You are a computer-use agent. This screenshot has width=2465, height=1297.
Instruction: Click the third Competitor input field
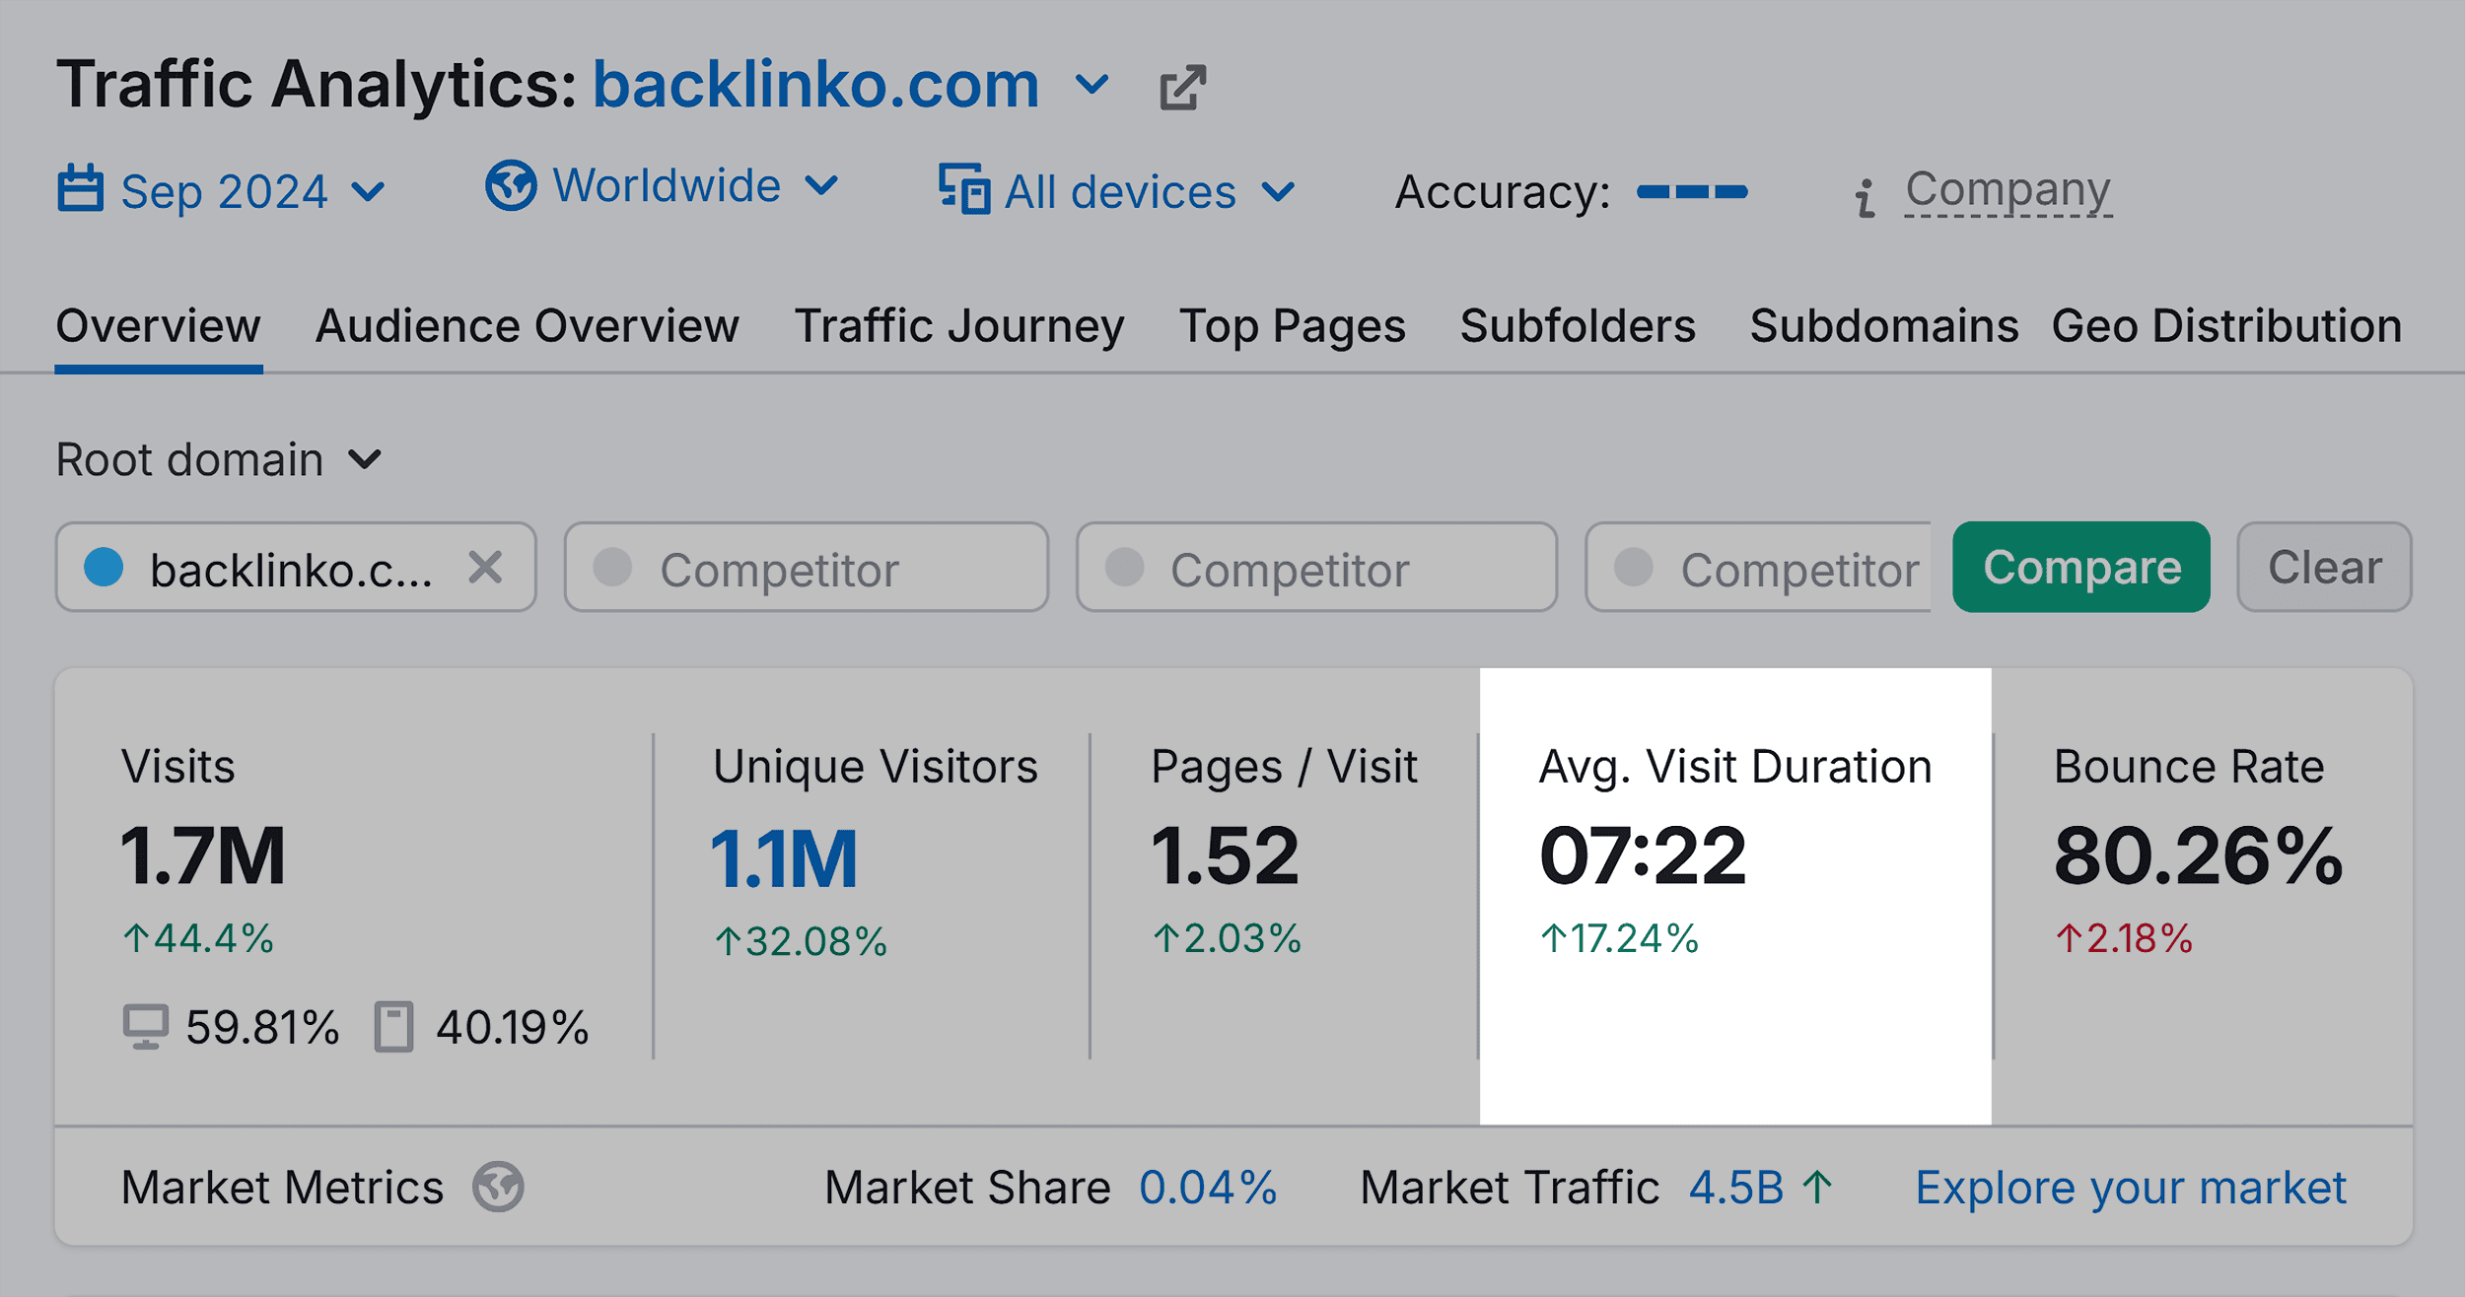click(x=1759, y=567)
